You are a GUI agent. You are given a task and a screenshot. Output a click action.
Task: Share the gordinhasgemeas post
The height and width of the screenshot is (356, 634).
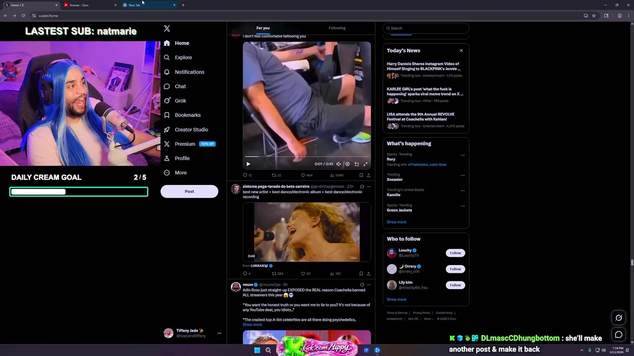[x=369, y=273]
